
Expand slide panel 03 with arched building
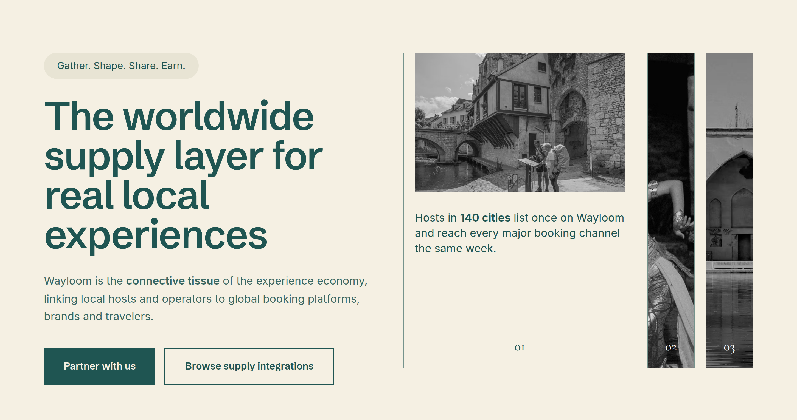click(x=729, y=210)
